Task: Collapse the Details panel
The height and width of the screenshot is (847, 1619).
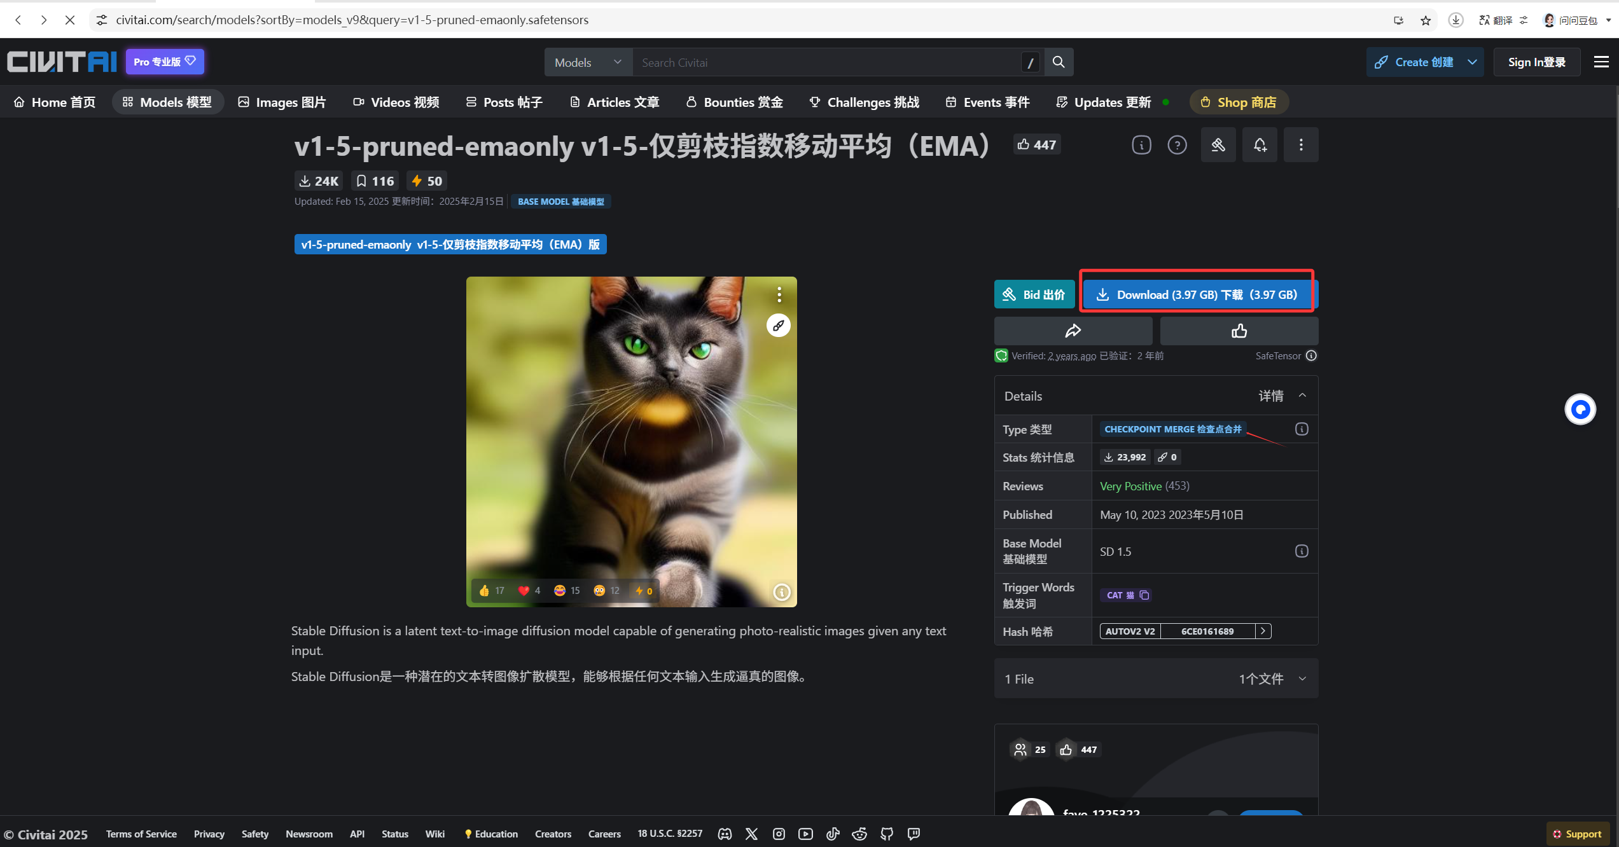Action: (1302, 395)
